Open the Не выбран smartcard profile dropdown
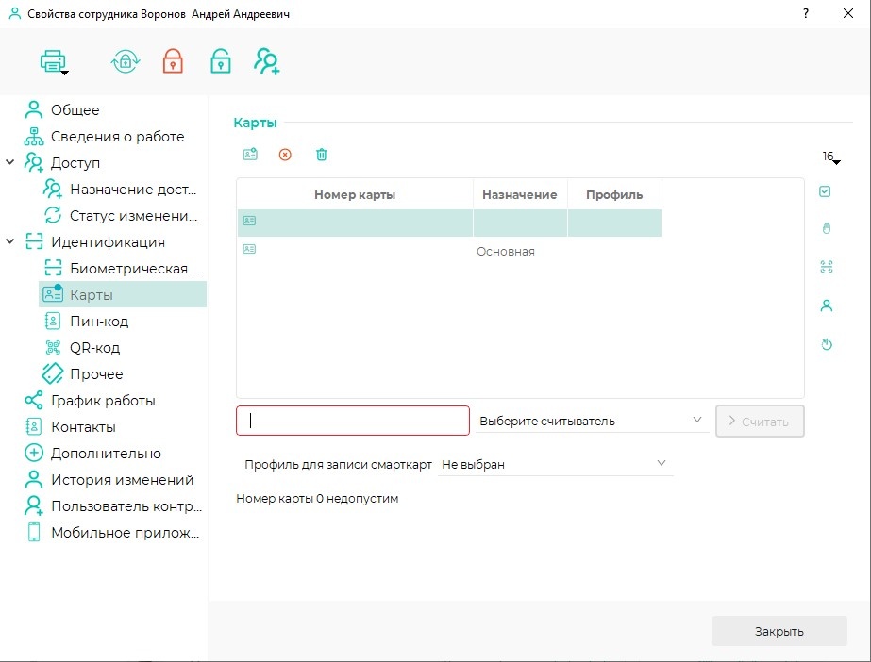 pyautogui.click(x=556, y=464)
